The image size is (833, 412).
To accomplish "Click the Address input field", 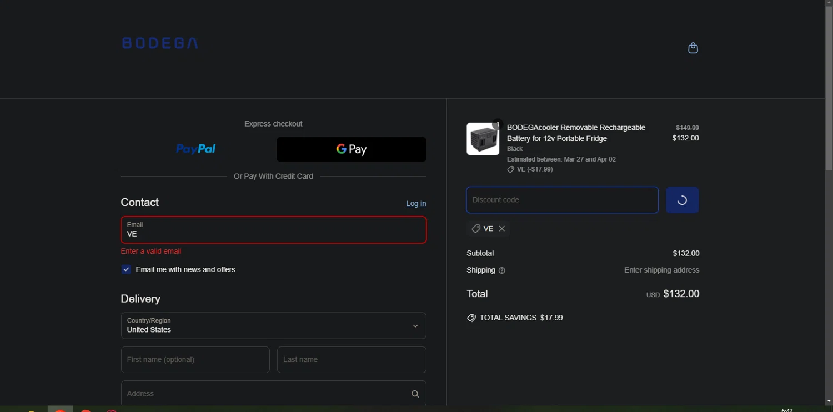I will [274, 394].
